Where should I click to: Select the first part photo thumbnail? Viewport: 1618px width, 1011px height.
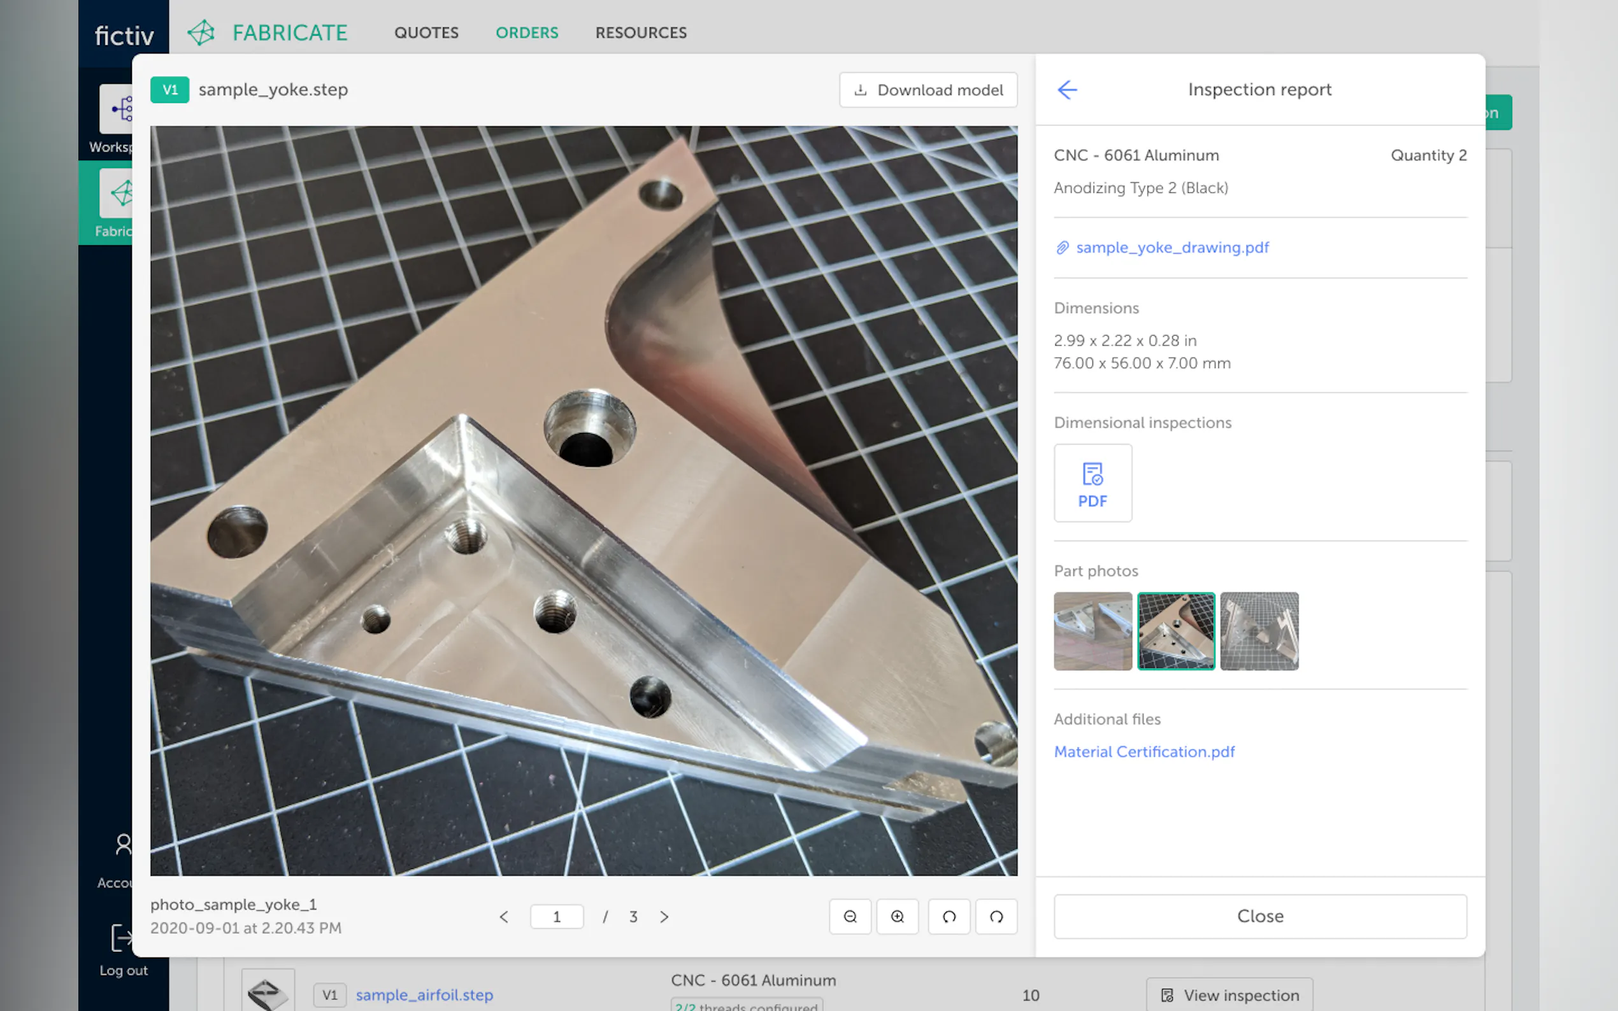pos(1092,630)
